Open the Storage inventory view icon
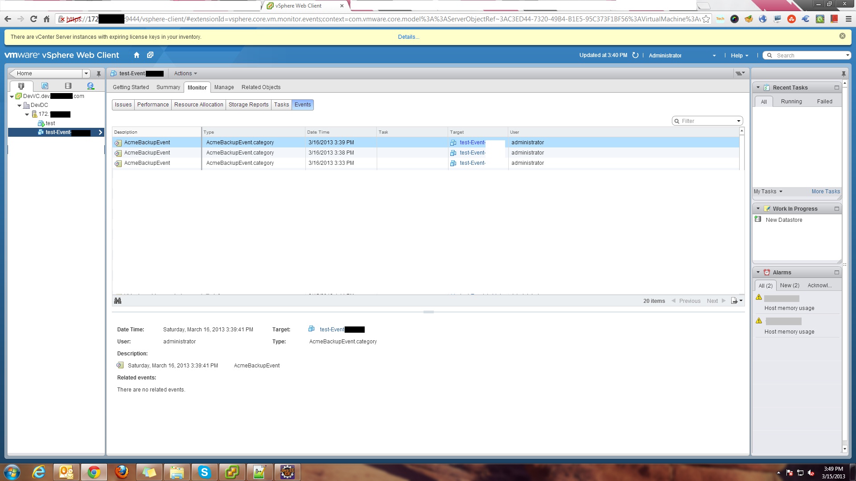The height and width of the screenshot is (481, 856). click(68, 86)
